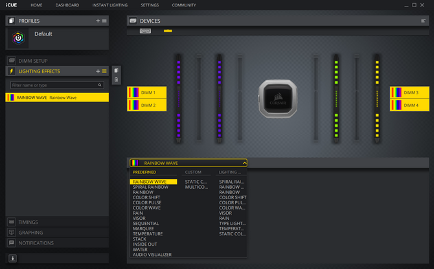Add a new profile with plus icon
434x269 pixels.
[x=98, y=21]
